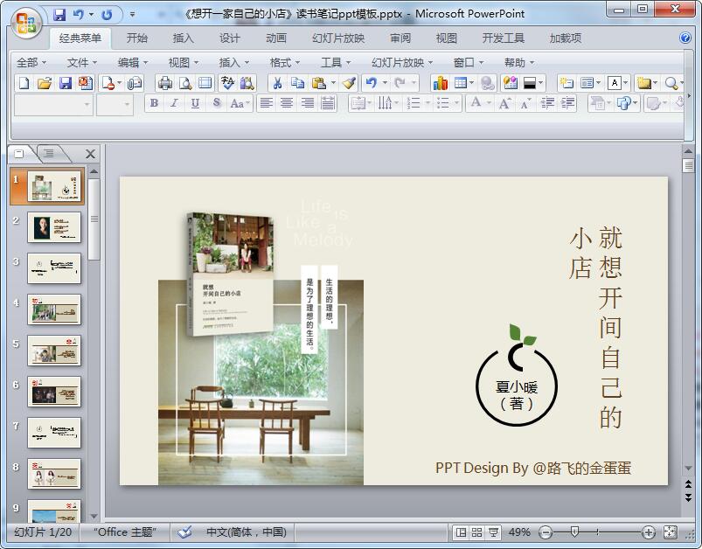
Task: Open the Office button
Action: point(26,23)
